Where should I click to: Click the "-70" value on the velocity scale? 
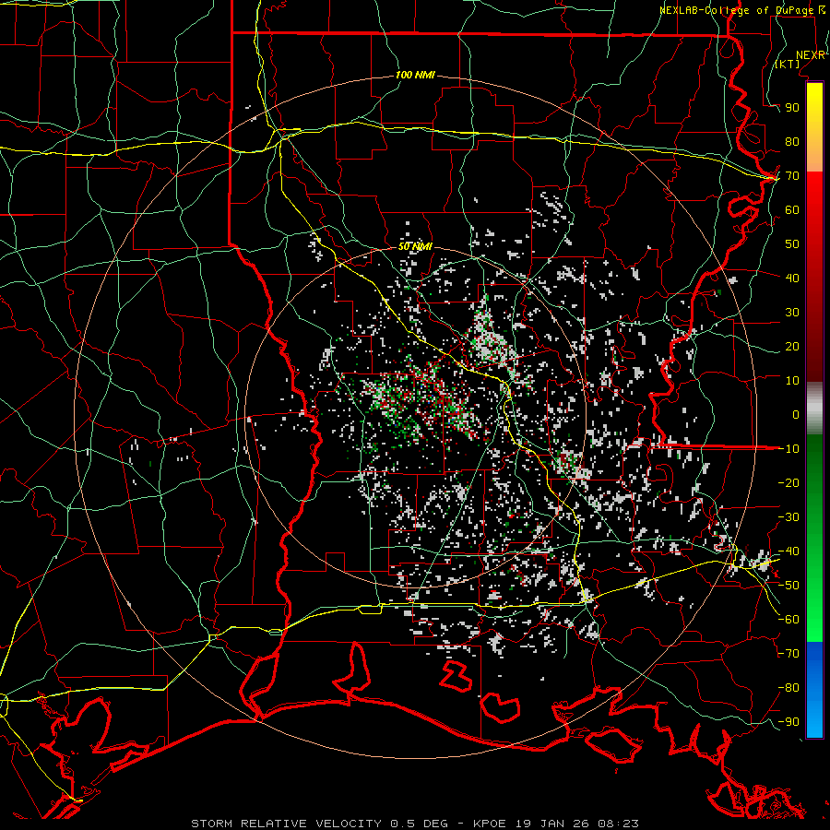point(788,654)
